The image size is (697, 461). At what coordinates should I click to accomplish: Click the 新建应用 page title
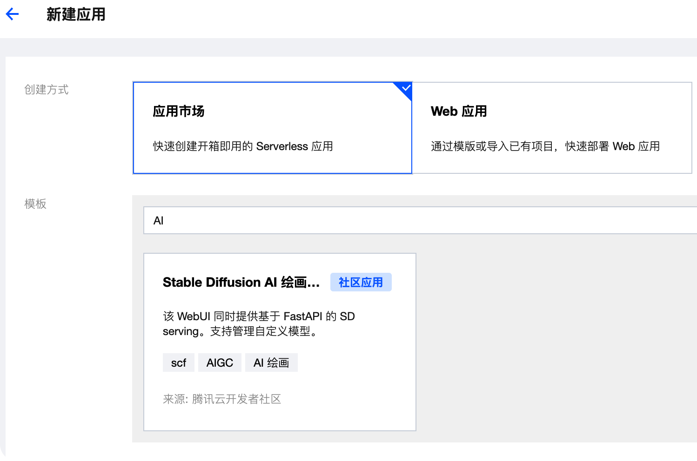pos(76,14)
